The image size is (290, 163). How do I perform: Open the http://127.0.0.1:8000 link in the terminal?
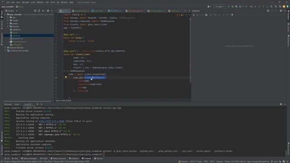pyautogui.click(x=52, y=121)
